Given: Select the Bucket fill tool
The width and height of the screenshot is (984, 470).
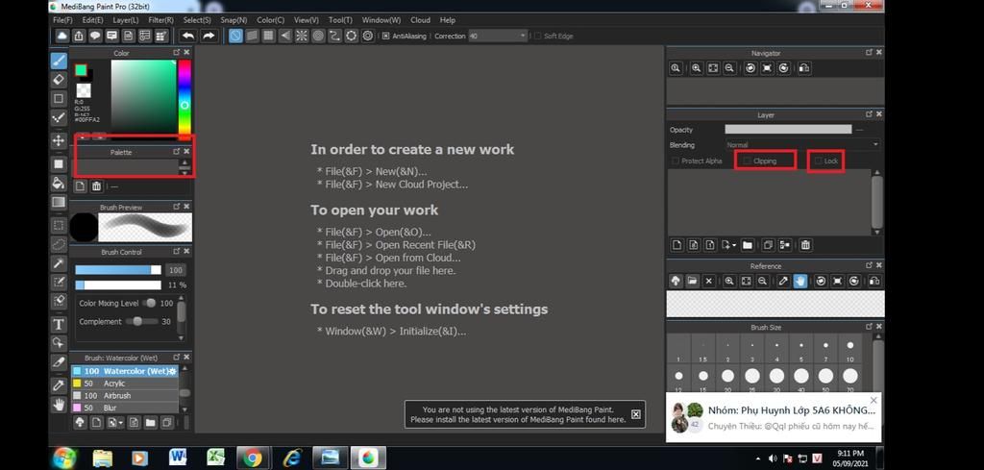Looking at the screenshot, I should pos(59,183).
